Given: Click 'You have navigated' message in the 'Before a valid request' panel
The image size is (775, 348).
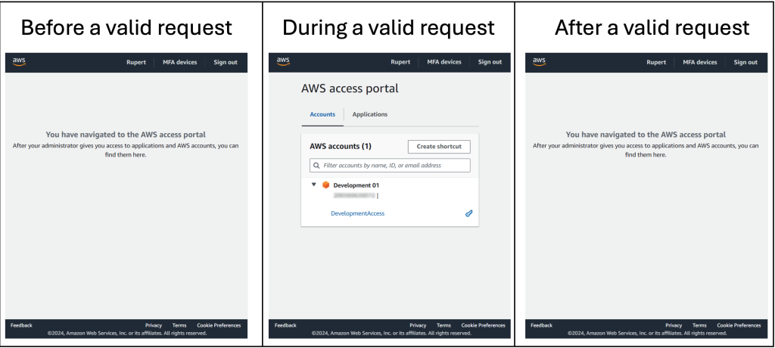Looking at the screenshot, I should 126,135.
